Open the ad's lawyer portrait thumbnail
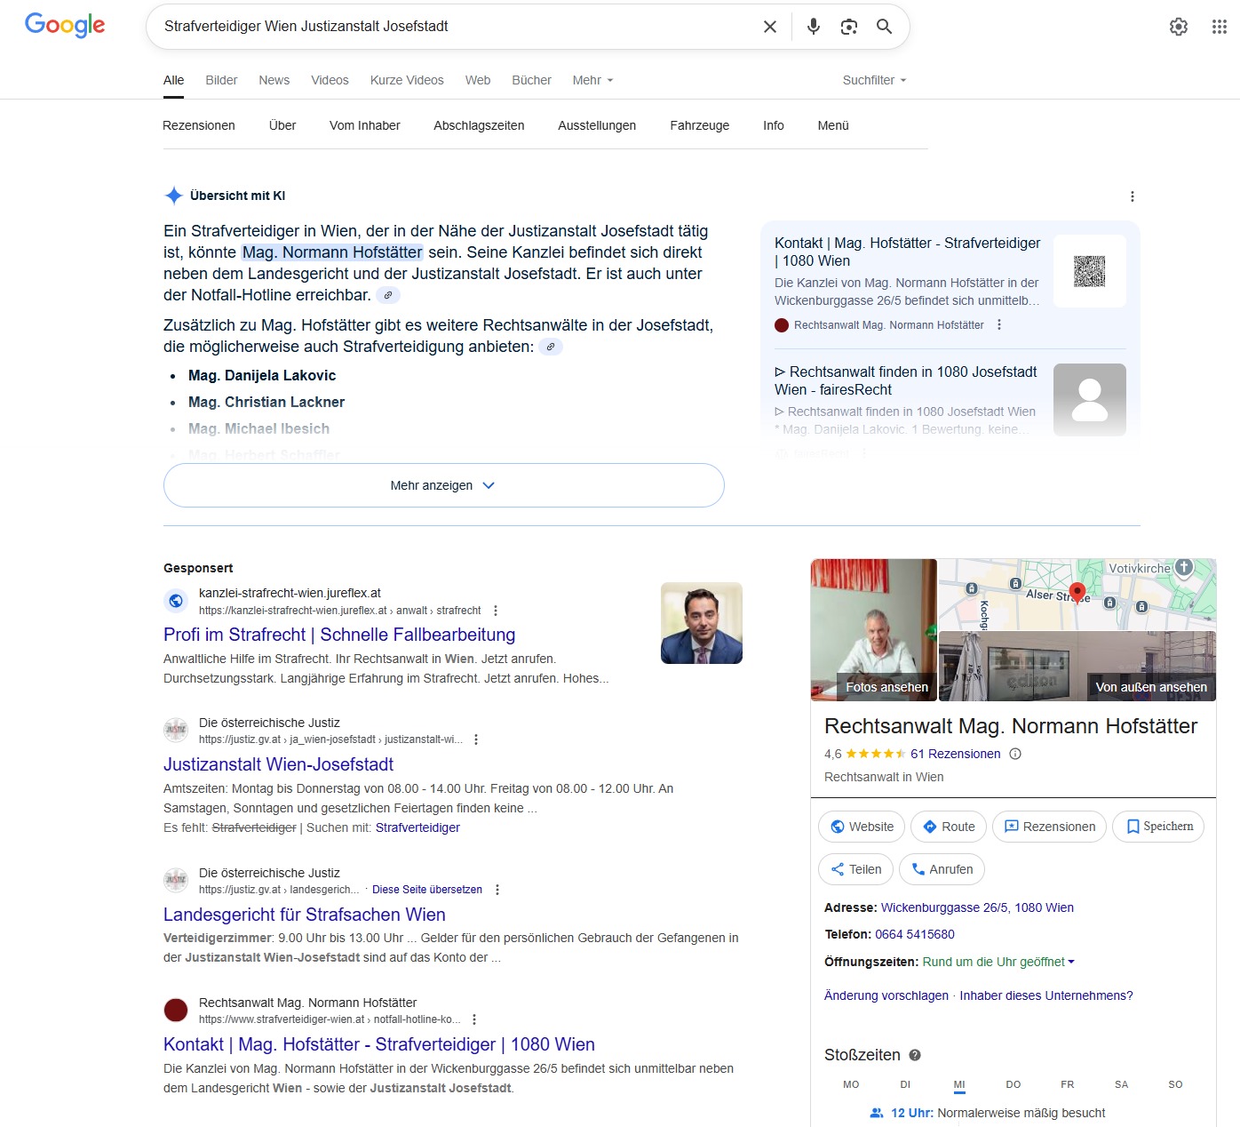The height and width of the screenshot is (1127, 1240). tap(702, 623)
